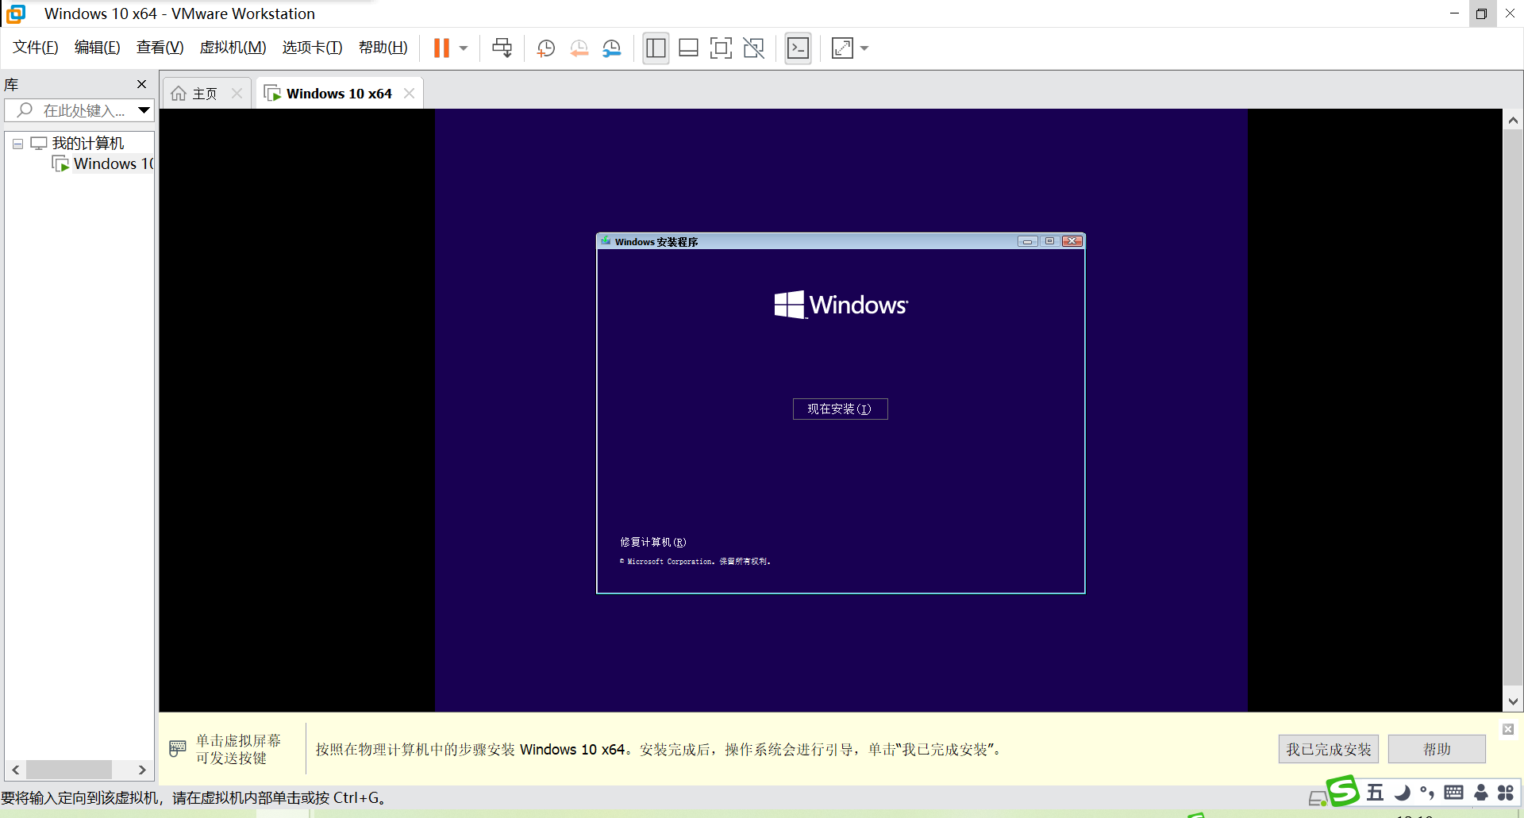Toggle the thumbnail bar view

pos(688,48)
